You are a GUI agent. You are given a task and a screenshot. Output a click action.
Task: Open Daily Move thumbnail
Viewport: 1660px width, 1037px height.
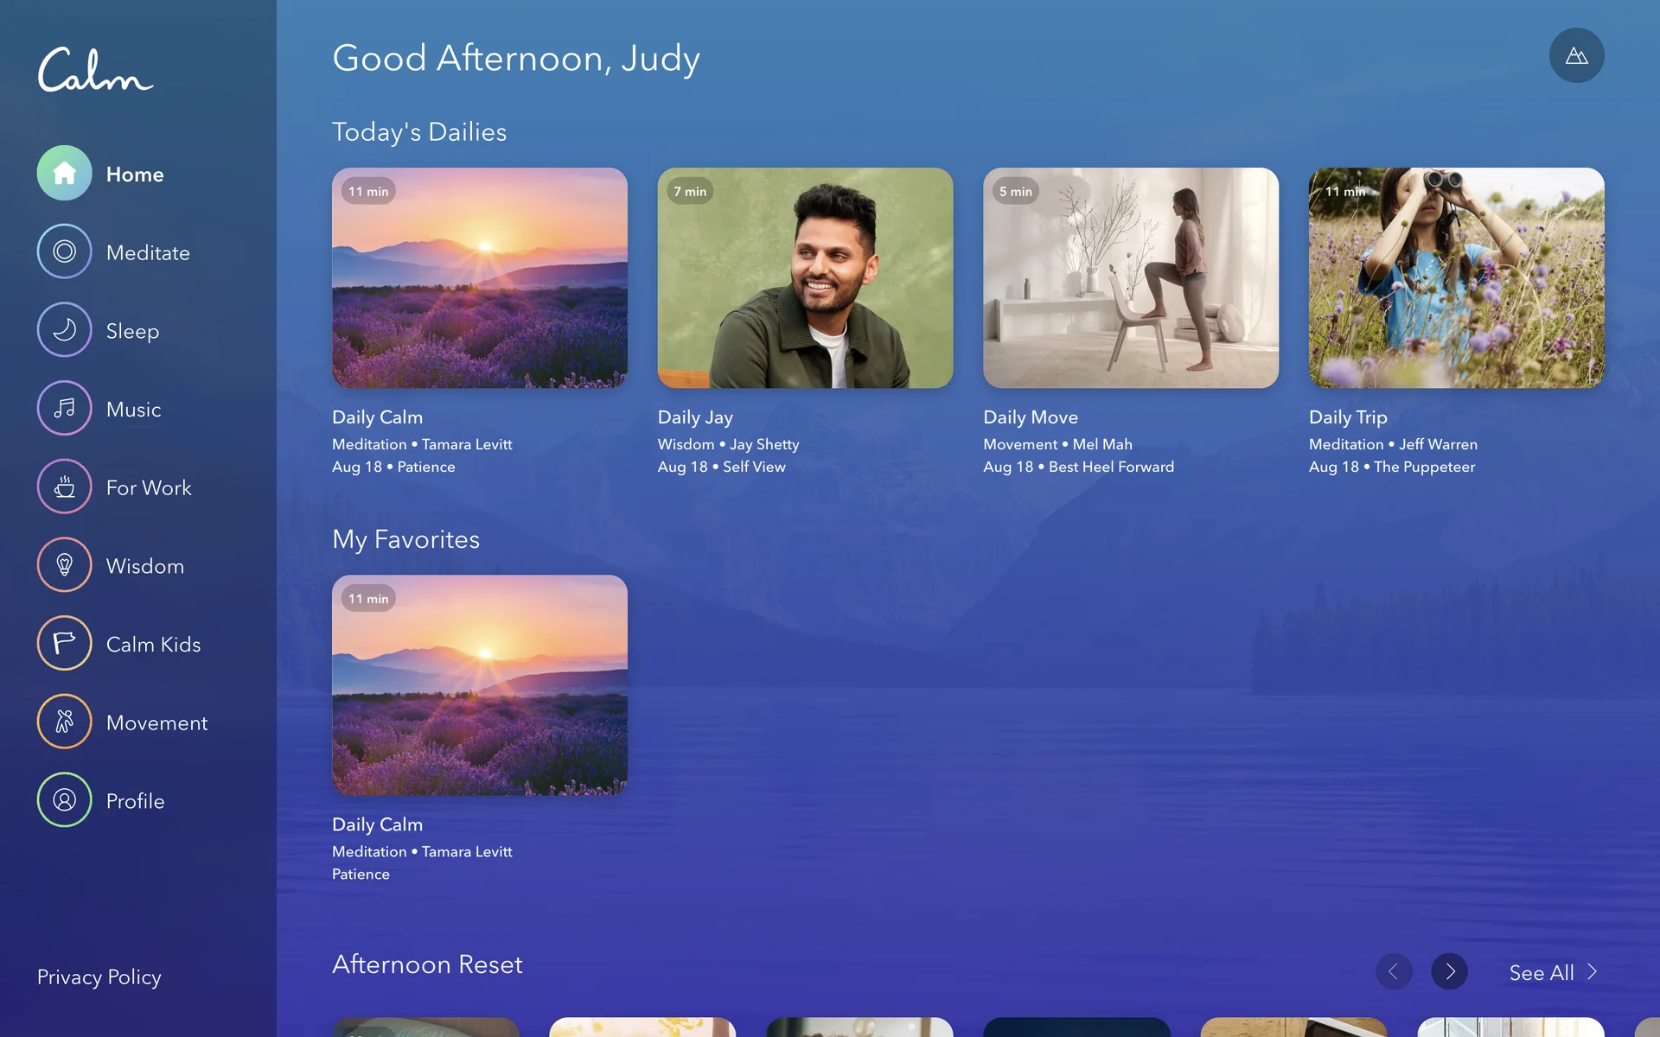[x=1130, y=278]
